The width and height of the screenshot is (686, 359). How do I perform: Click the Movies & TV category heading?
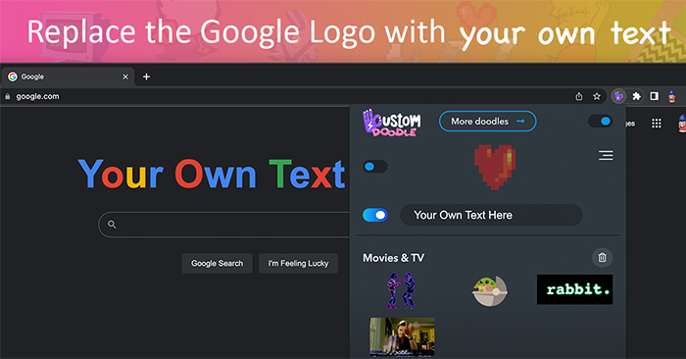click(x=393, y=258)
